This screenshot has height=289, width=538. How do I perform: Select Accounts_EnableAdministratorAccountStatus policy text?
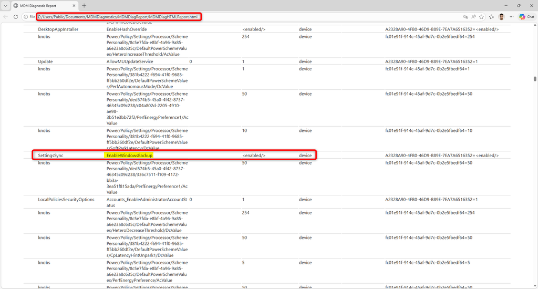pyautogui.click(x=147, y=202)
